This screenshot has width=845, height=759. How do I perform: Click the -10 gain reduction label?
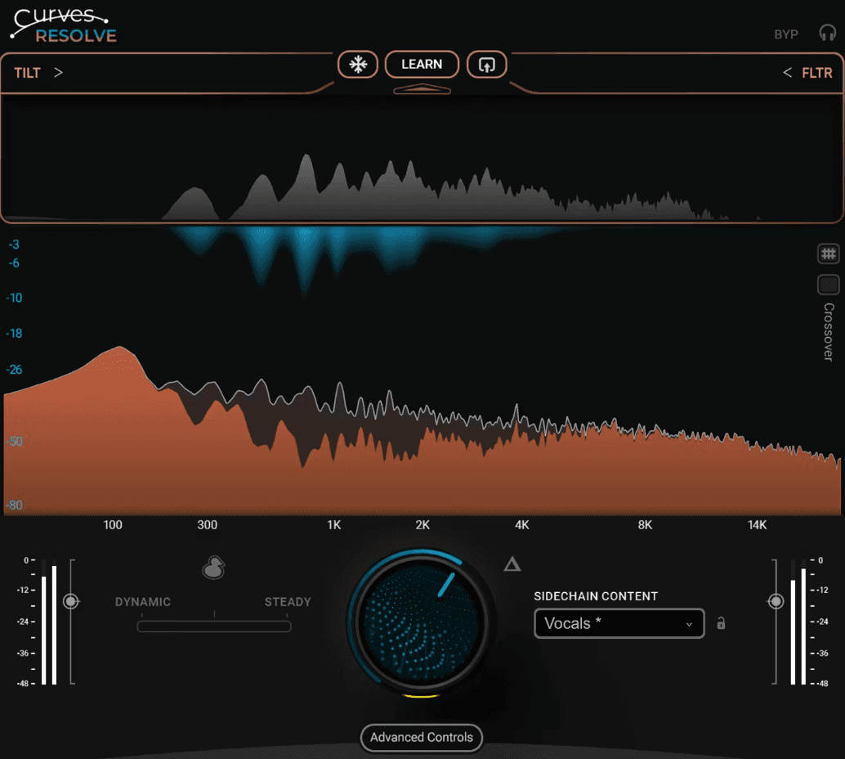coord(14,298)
